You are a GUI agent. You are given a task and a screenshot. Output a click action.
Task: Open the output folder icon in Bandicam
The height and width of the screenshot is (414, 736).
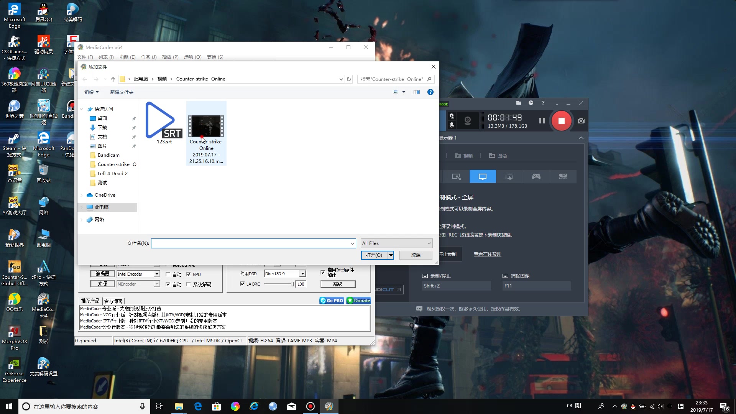click(519, 103)
